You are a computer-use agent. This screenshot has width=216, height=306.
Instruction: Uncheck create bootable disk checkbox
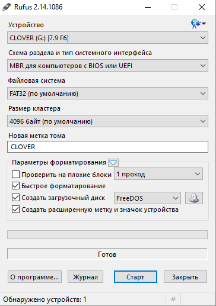point(15,198)
